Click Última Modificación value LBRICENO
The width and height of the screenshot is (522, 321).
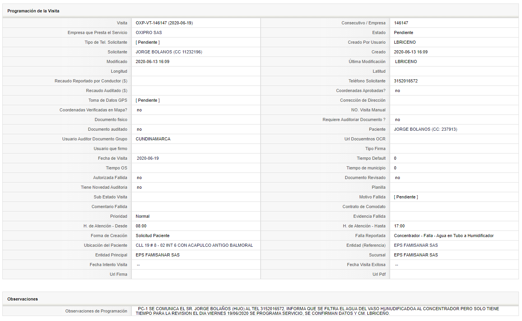click(x=406, y=62)
